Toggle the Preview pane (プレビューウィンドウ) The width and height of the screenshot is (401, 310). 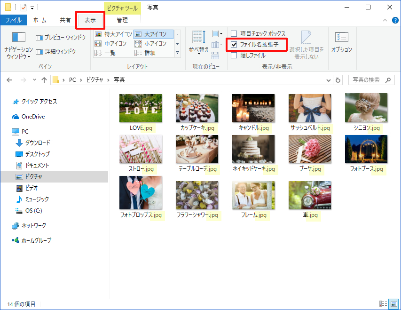click(61, 37)
